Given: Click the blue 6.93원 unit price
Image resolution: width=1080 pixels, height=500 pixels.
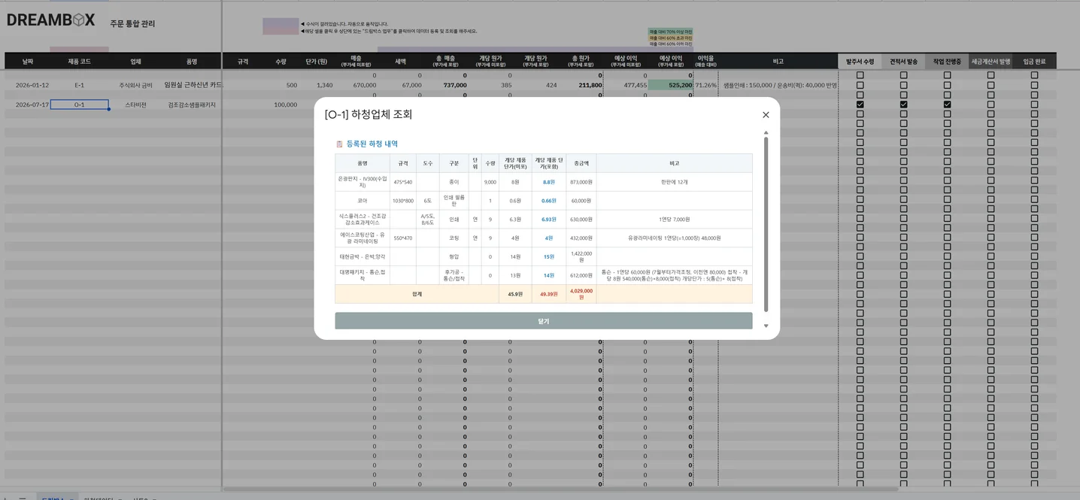Looking at the screenshot, I should click(548, 219).
